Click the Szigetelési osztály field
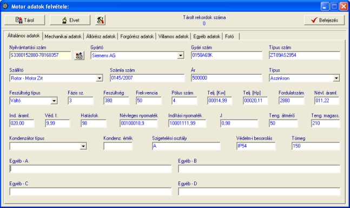 click(x=186, y=146)
